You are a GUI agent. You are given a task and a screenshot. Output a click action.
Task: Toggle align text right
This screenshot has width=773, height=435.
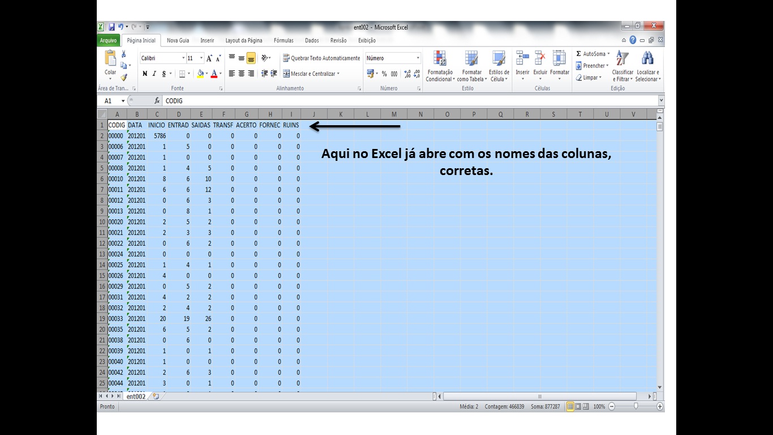click(251, 74)
